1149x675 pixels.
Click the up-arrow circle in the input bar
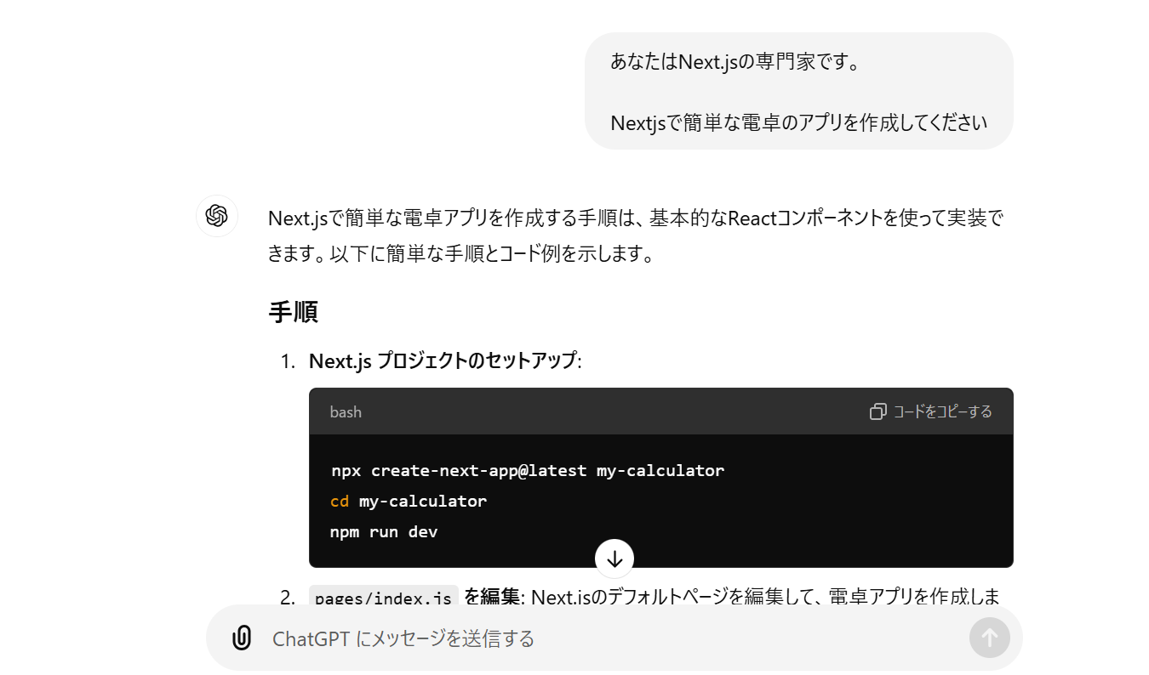tap(989, 637)
